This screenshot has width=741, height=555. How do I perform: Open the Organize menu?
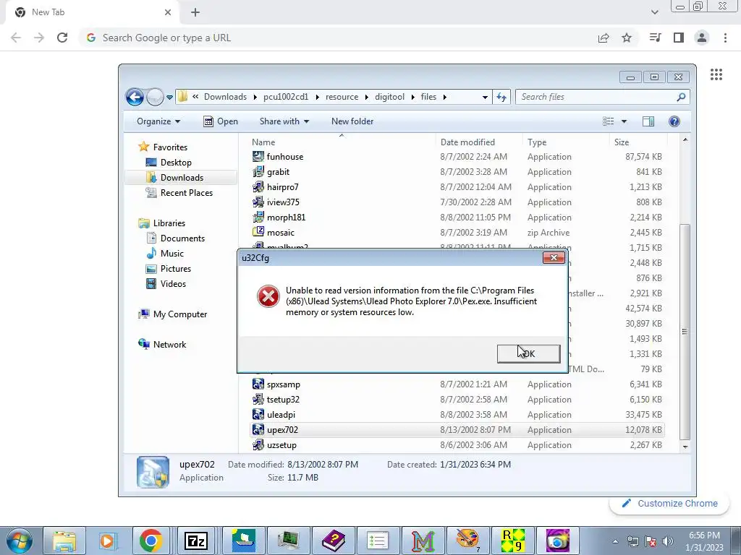click(158, 121)
